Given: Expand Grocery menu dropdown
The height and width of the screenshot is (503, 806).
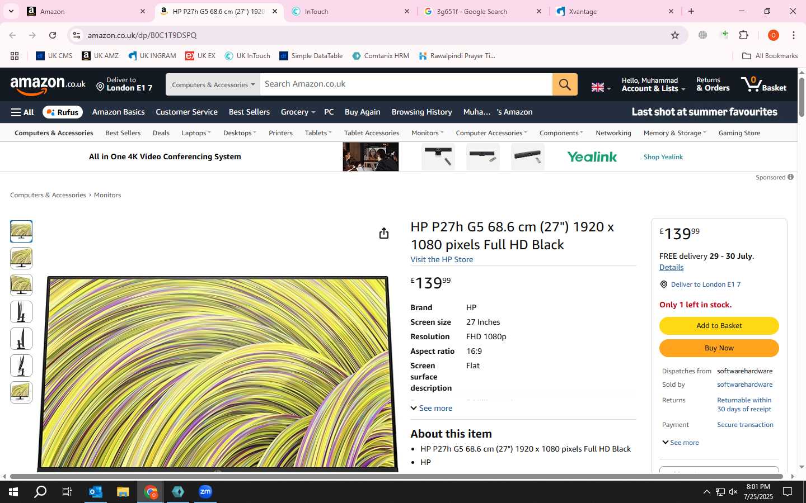Looking at the screenshot, I should (298, 112).
